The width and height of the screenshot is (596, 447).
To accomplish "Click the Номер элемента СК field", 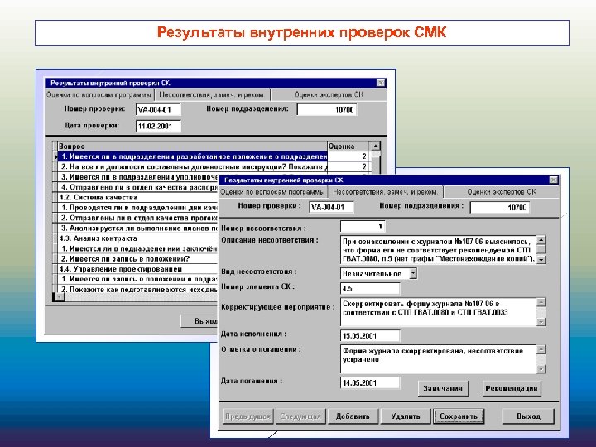I will [x=370, y=289].
